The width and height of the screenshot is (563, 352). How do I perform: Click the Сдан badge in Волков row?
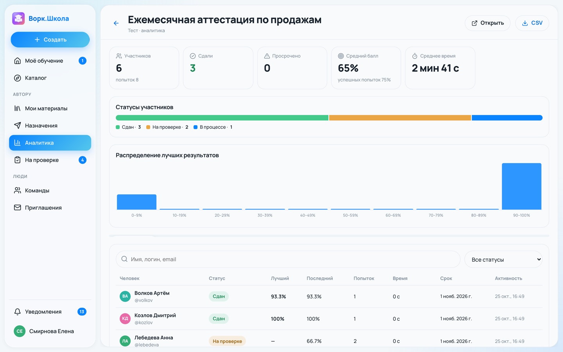pos(219,296)
